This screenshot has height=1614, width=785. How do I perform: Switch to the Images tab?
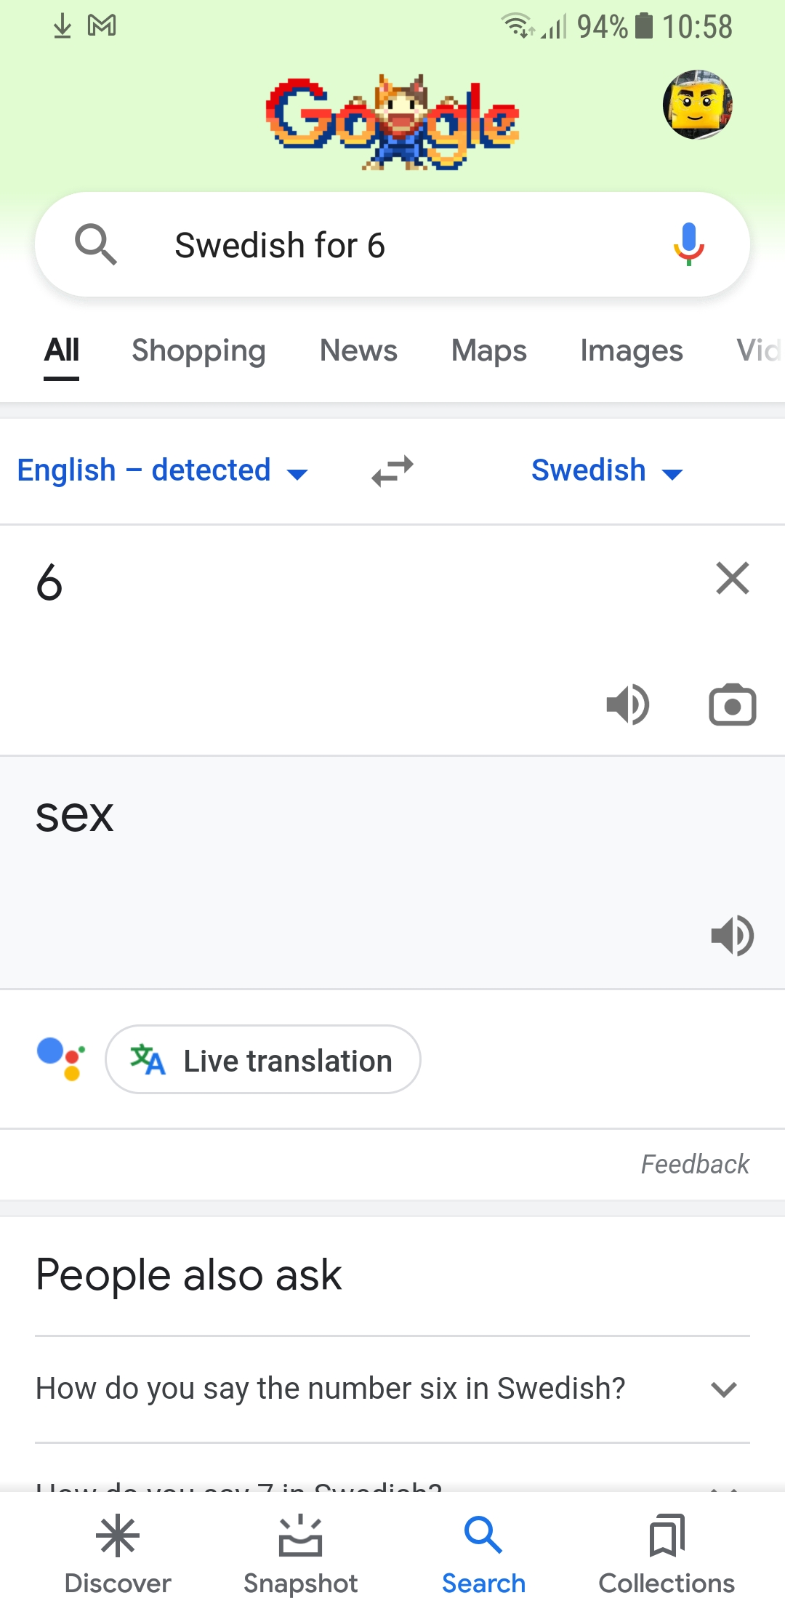[x=631, y=350]
